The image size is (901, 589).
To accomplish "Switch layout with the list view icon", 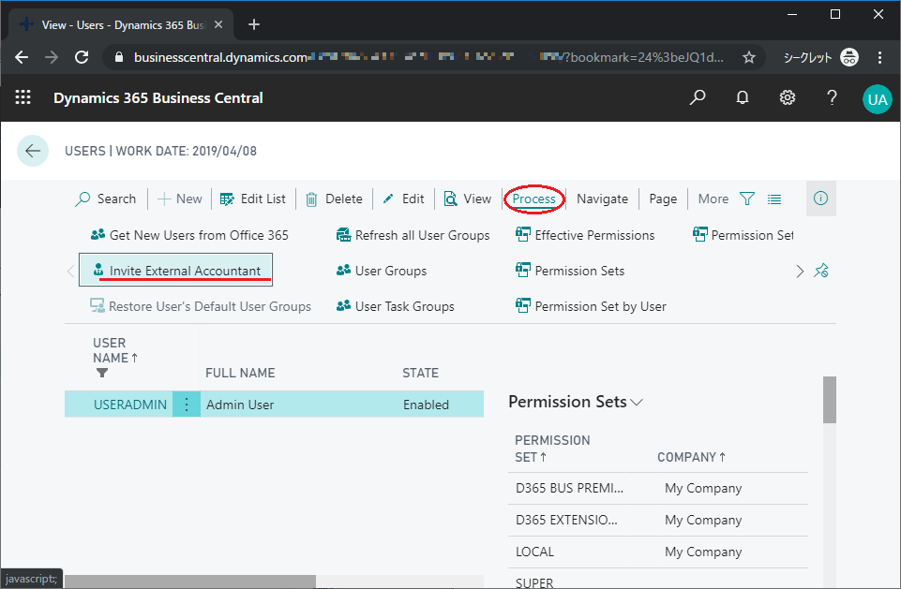I will coord(774,199).
